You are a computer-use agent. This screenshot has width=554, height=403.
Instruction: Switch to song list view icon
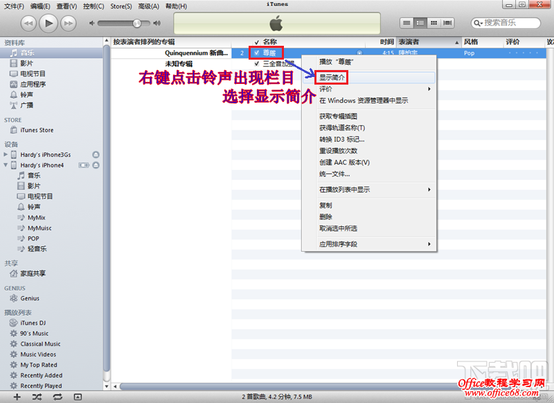point(406,23)
